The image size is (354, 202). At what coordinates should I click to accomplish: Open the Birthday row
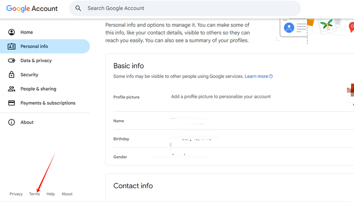234,138
